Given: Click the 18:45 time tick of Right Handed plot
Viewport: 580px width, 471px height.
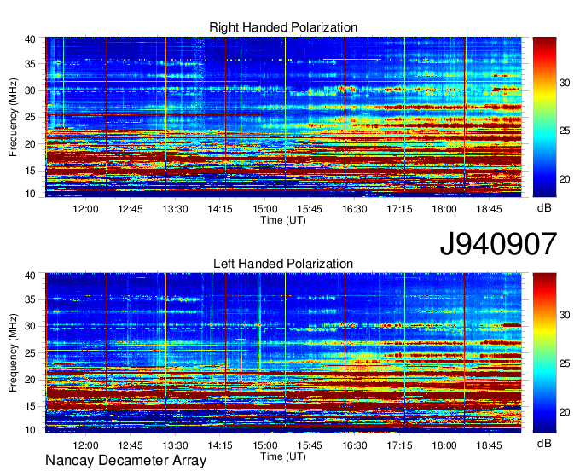Looking at the screenshot, I should tap(489, 209).
